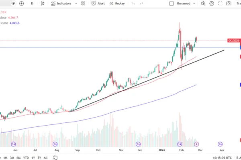Expand the Indicators favorites dropdown arrow

click(x=76, y=3)
